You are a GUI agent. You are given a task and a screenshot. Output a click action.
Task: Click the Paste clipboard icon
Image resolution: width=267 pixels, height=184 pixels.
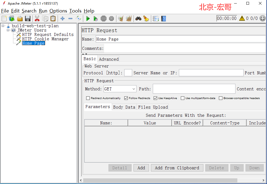click(x=53, y=19)
